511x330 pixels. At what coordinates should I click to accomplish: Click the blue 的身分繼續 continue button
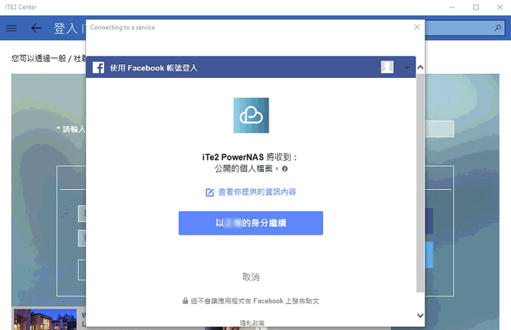pos(251,223)
